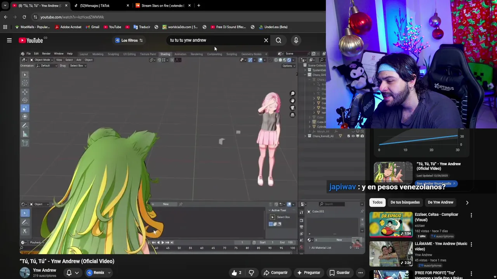
Task: Open options for FREE FOR PROFIT Toy video
Action: pos(471,274)
